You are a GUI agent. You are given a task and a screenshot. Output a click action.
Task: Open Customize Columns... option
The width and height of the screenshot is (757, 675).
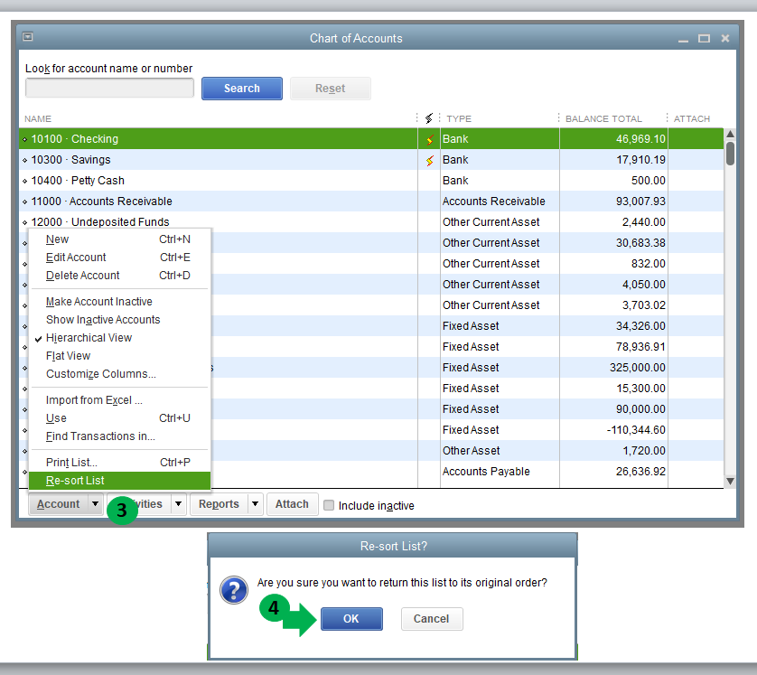(120, 374)
